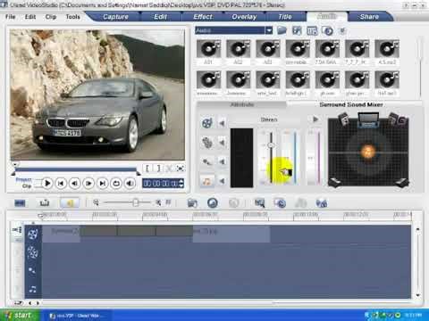
Task: Open the Title step tab
Action: tap(285, 17)
